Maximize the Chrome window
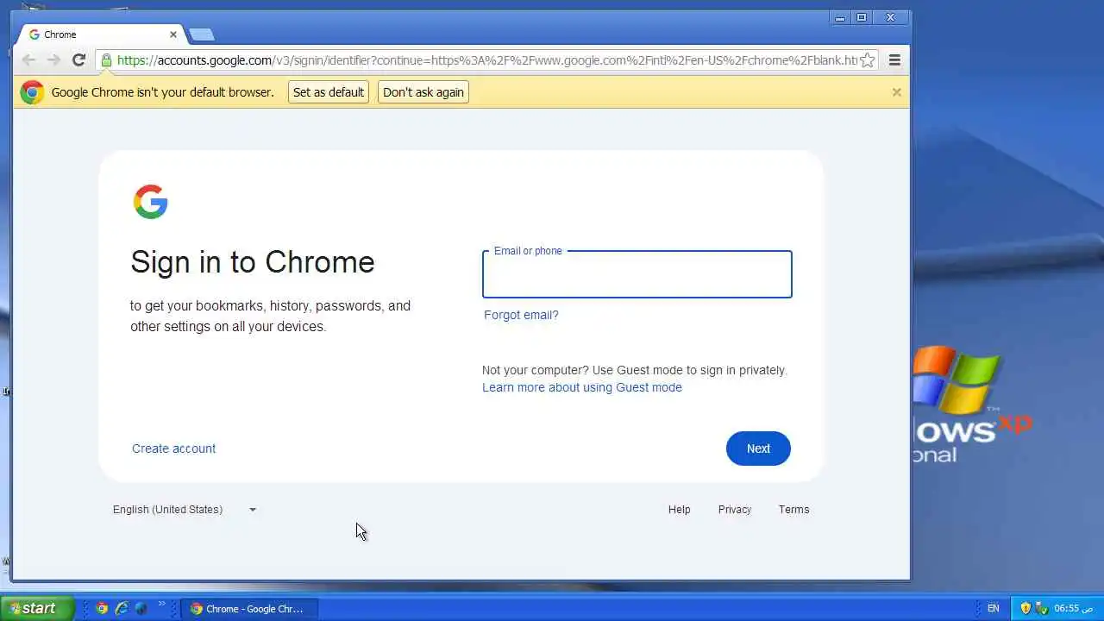This screenshot has height=621, width=1104. (861, 17)
